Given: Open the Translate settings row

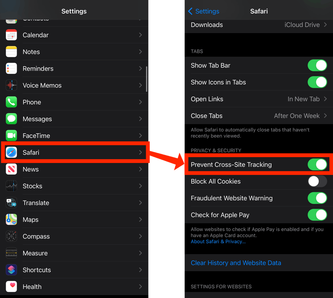Looking at the screenshot, I should pos(74,203).
